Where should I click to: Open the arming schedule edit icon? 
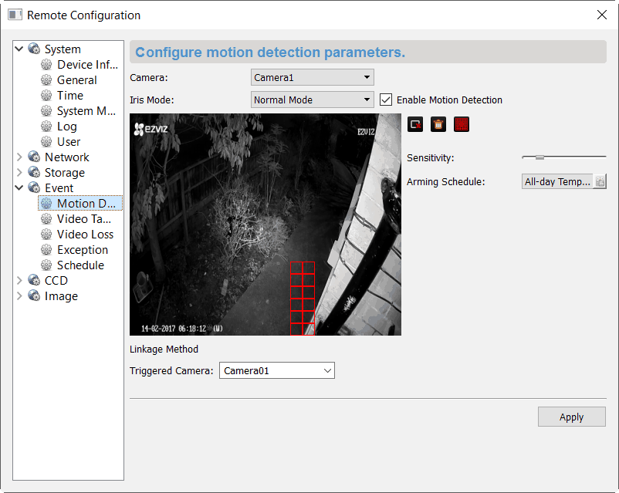click(x=600, y=181)
